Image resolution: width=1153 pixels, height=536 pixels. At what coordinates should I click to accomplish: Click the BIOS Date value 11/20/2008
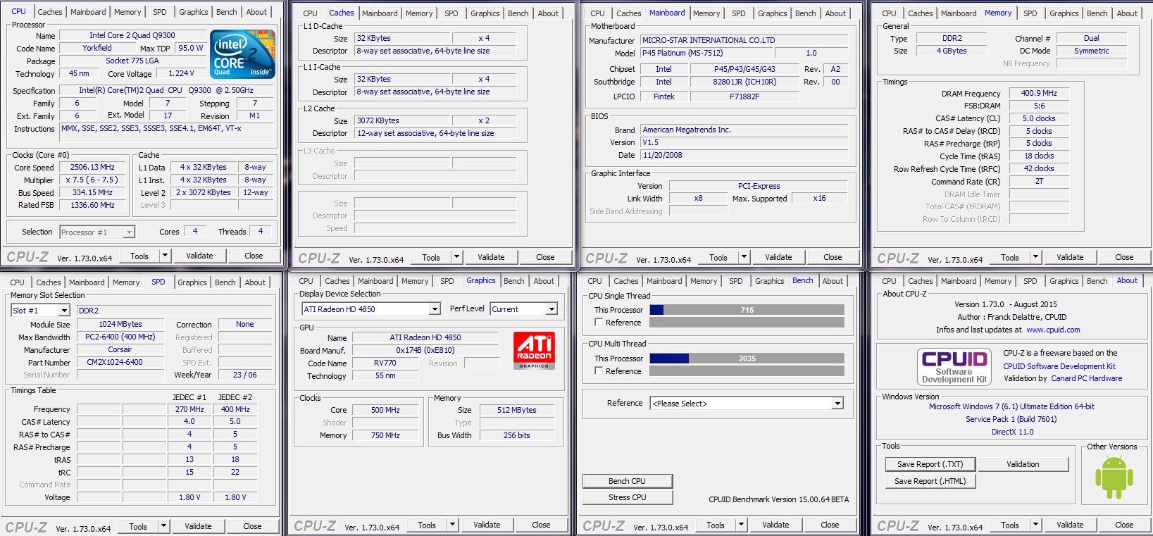click(744, 155)
